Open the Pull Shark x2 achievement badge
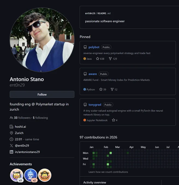Viewport: 179px width, 185px height. 31,175
